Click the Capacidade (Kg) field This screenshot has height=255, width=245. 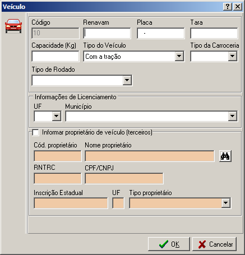pyautogui.click(x=56, y=56)
